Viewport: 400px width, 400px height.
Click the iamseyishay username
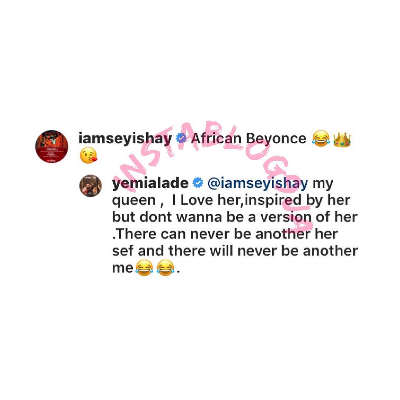coord(125,139)
